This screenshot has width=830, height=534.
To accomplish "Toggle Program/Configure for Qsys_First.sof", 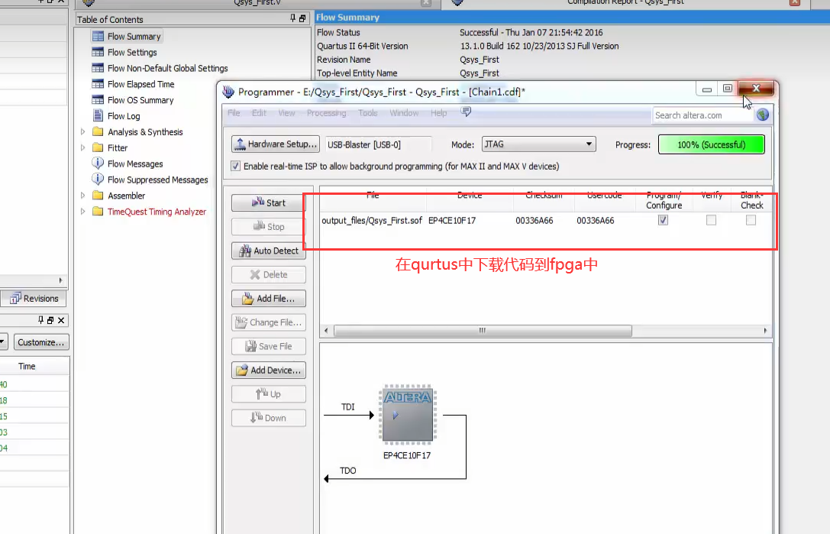I will coord(663,220).
